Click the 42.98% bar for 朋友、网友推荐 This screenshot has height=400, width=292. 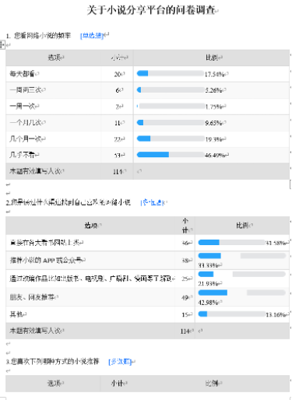click(x=242, y=293)
